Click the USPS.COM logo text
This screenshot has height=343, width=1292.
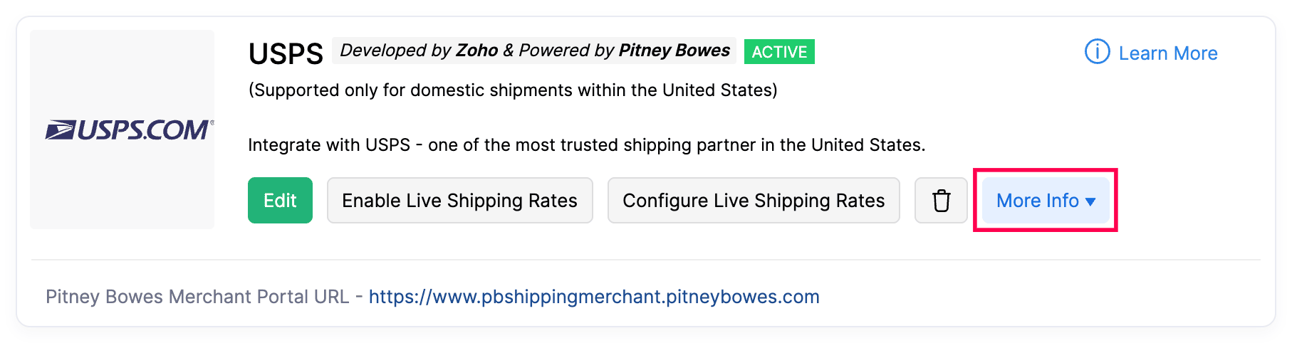tap(142, 130)
